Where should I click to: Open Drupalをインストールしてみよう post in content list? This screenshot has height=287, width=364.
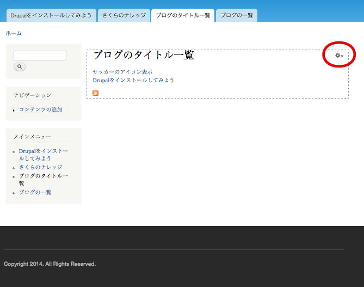(133, 80)
